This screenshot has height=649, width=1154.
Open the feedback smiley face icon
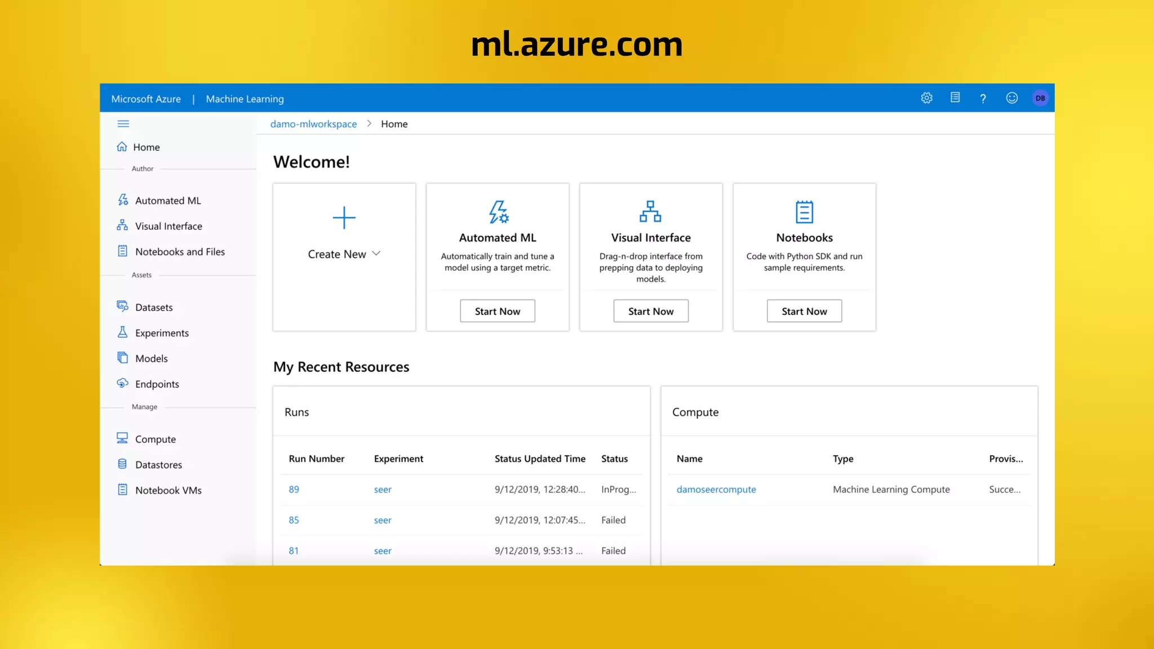tap(1012, 98)
